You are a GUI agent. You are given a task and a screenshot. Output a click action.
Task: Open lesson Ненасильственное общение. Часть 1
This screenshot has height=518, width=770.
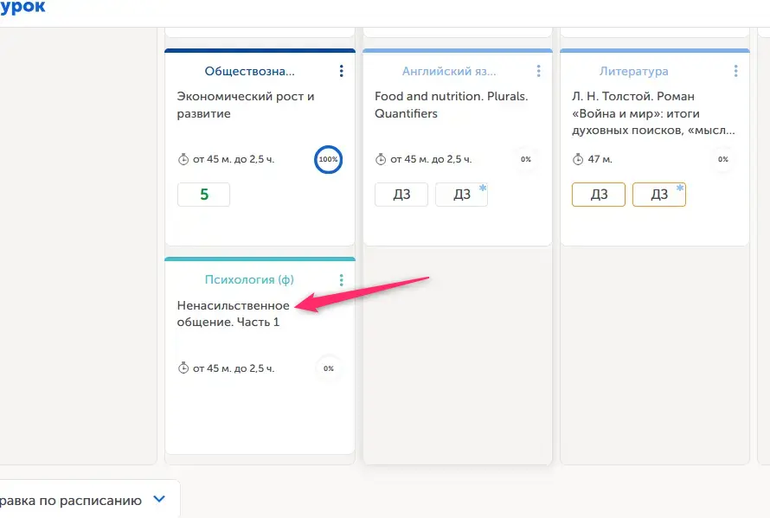point(234,314)
